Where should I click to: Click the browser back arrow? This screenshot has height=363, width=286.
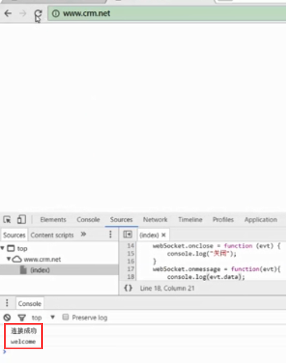(x=8, y=13)
